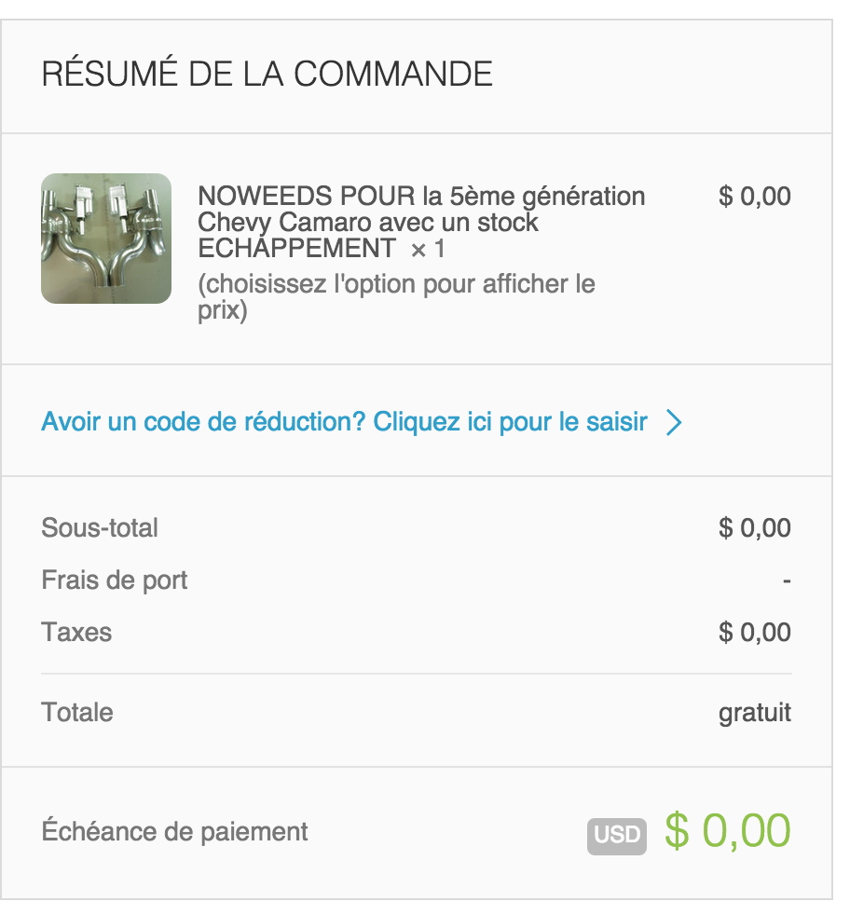Click the green $ 0,00 payment total
This screenshot has width=850, height=915.
click(728, 830)
